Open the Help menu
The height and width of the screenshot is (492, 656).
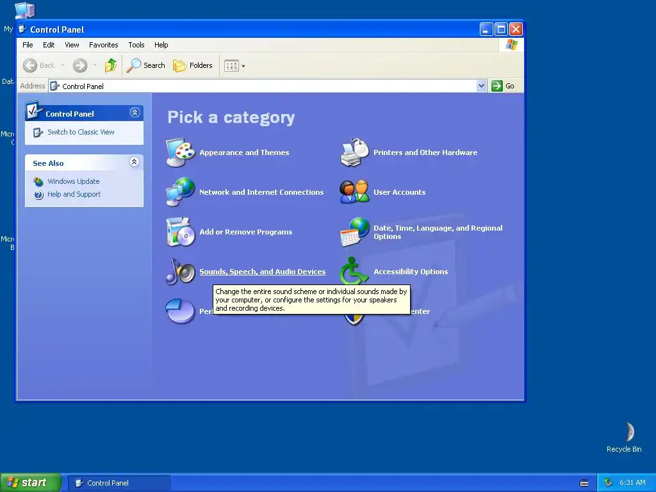(161, 45)
